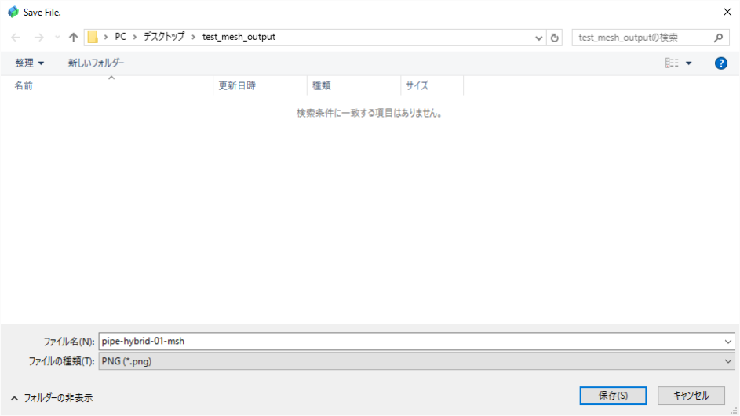Viewport: 740px width, 416px height.
Task: Create a folder with 新しいフォルダー
Action: [97, 63]
